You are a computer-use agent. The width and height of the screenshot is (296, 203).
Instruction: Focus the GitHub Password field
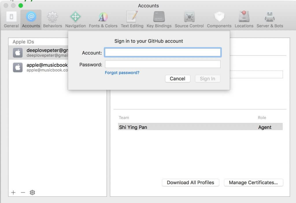[163, 64]
